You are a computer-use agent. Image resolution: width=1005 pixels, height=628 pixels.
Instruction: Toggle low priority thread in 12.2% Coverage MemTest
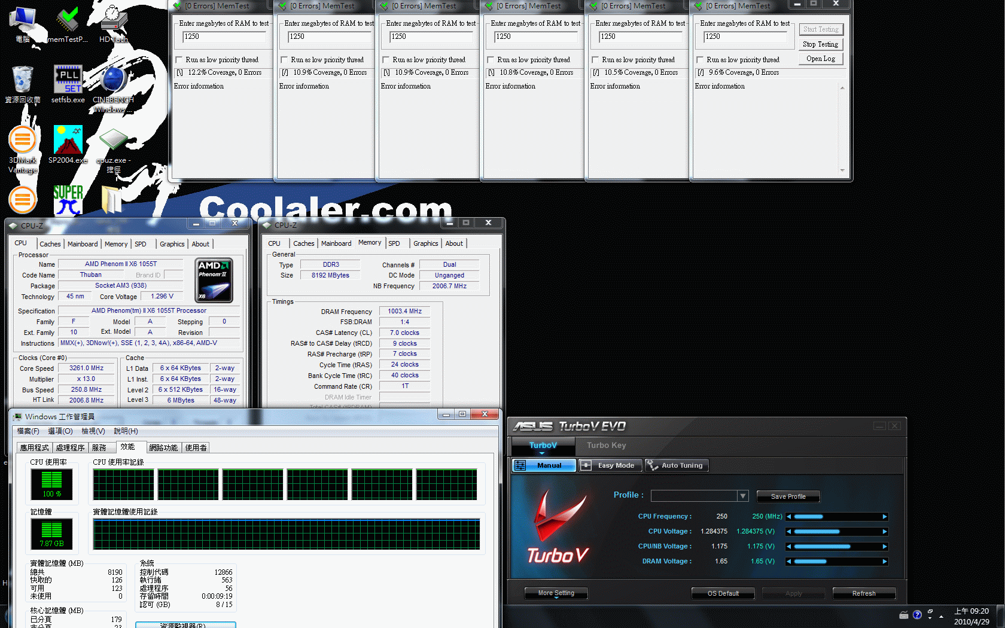tap(179, 60)
